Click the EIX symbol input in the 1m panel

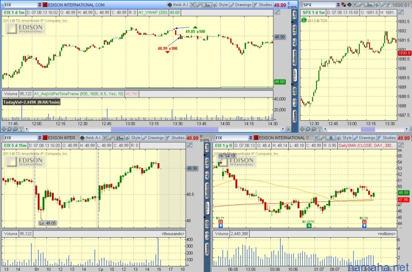click(x=20, y=5)
